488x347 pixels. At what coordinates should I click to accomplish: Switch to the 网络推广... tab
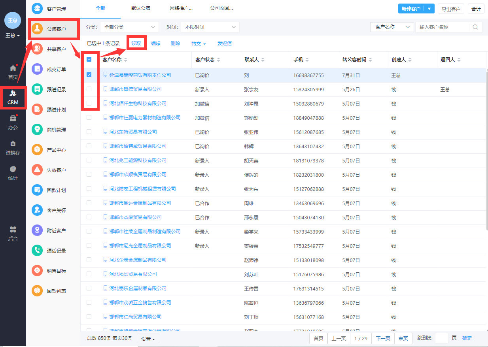point(181,8)
